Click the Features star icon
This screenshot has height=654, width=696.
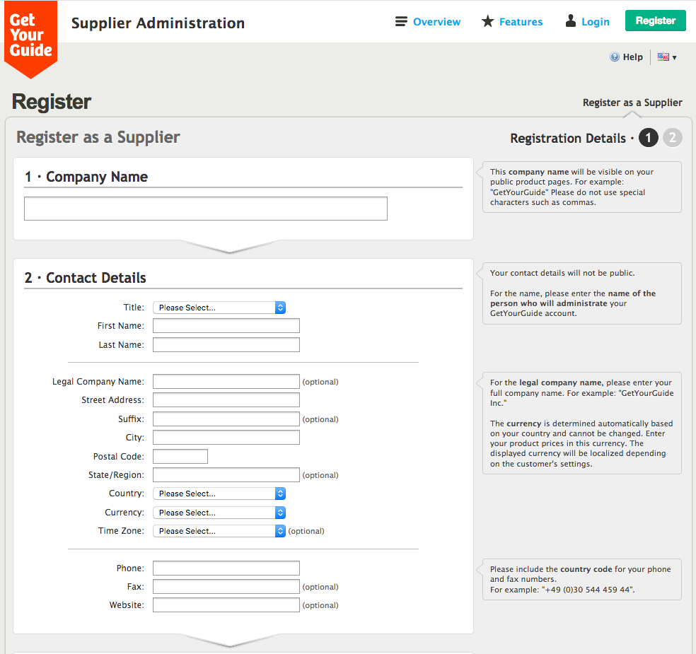[x=487, y=21]
